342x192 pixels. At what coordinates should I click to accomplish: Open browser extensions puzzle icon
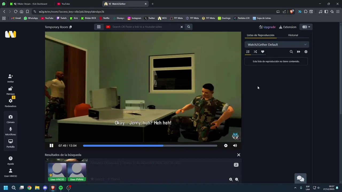pos(306,11)
